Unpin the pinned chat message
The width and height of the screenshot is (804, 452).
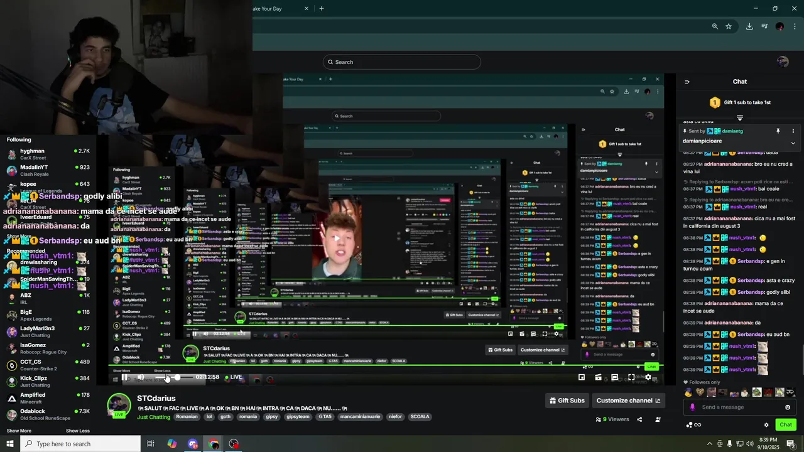(778, 131)
